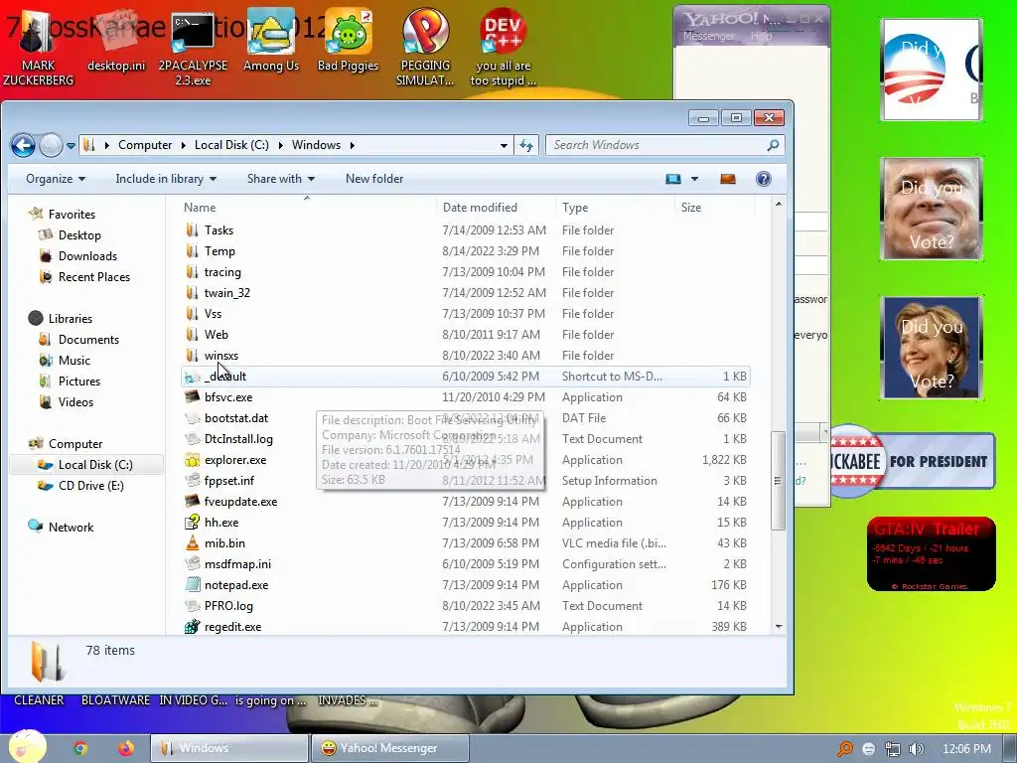Select the mib.bin VLC cone icon
This screenshot has width=1017, height=763.
(192, 543)
